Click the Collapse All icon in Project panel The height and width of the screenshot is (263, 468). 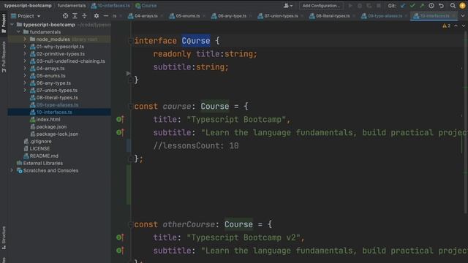[x=84, y=16]
